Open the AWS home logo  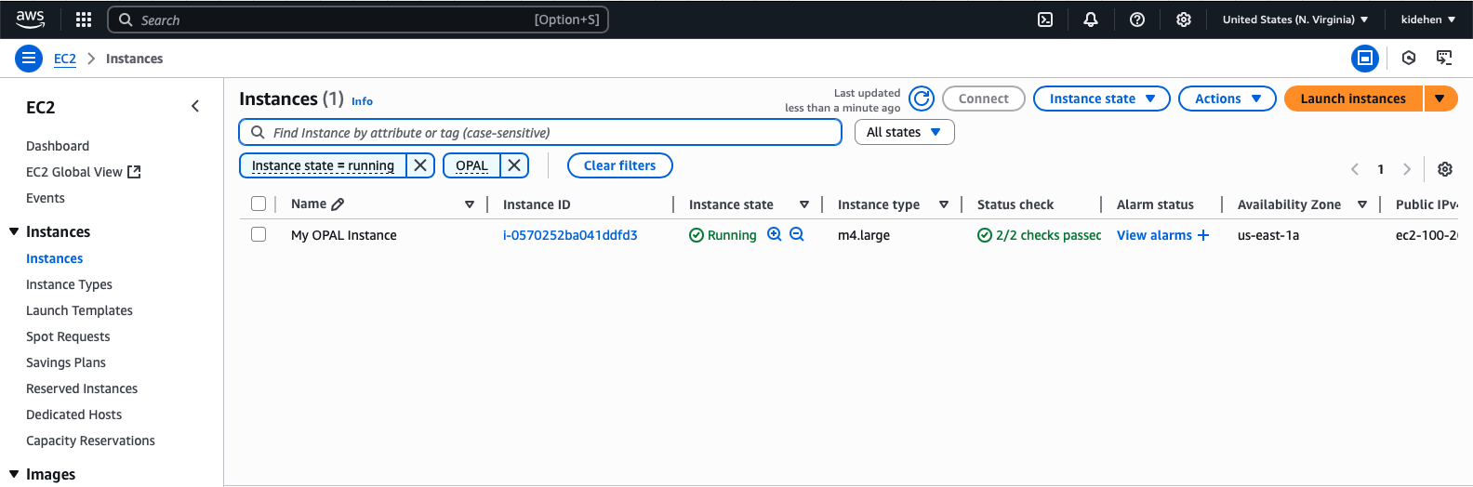tap(30, 19)
